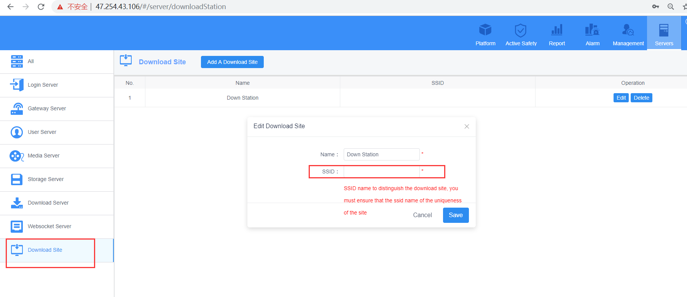
Task: Go back with browser back arrow
Action: (x=10, y=6)
